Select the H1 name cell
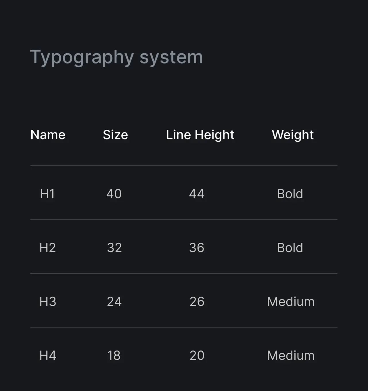The width and height of the screenshot is (368, 391). click(47, 194)
